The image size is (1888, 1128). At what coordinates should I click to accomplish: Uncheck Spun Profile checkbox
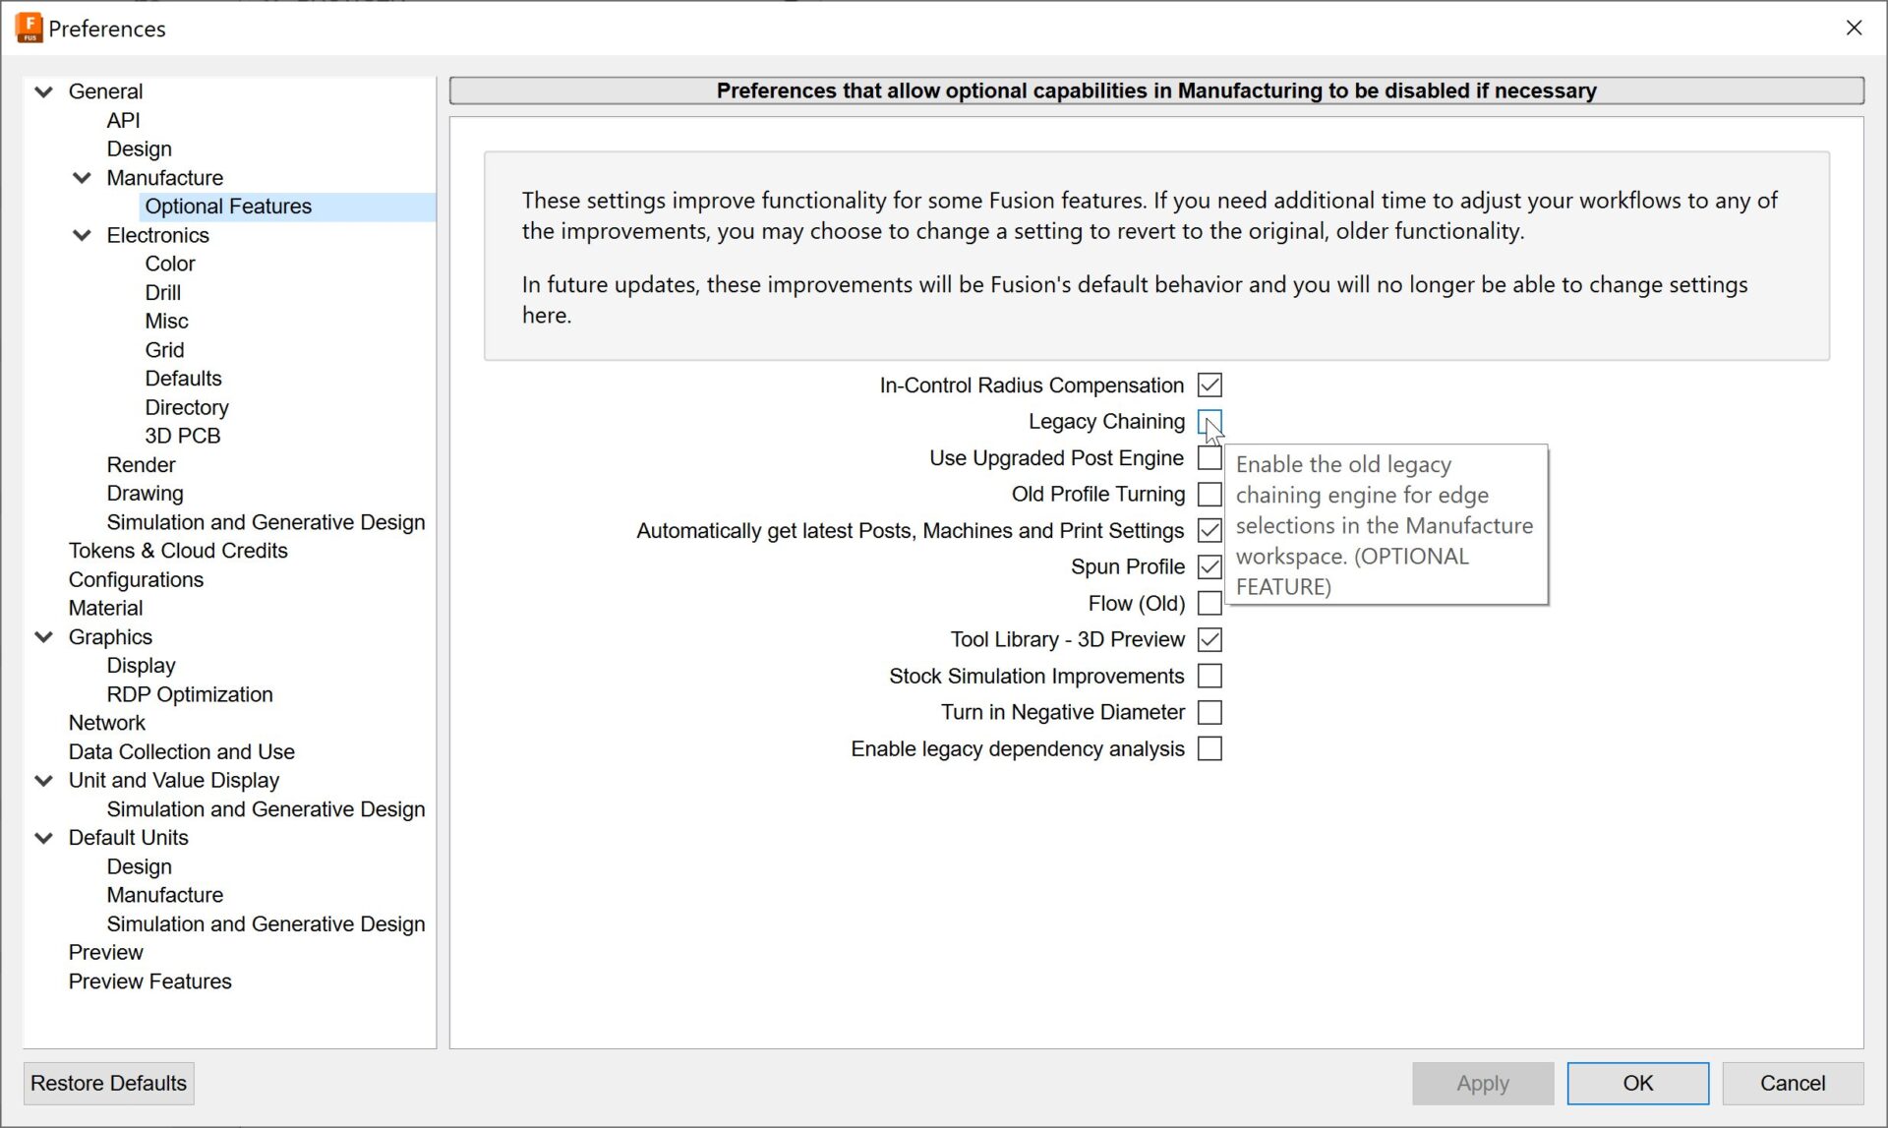coord(1209,567)
